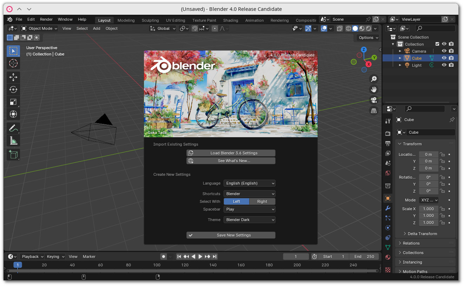Image resolution: width=464 pixels, height=286 pixels.
Task: Select the Select Box tool in the toolbar
Action: (x=13, y=51)
